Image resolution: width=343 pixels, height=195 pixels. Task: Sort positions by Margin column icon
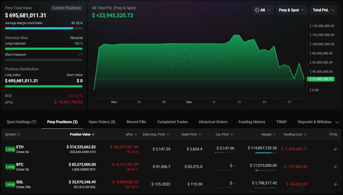pyautogui.click(x=274, y=135)
